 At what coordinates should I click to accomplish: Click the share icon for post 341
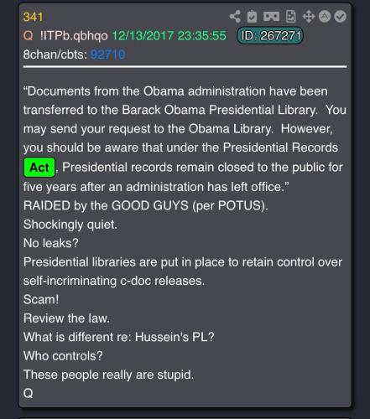235,17
